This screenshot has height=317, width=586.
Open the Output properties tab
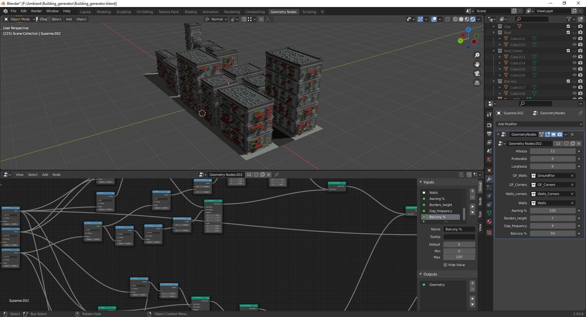489,134
